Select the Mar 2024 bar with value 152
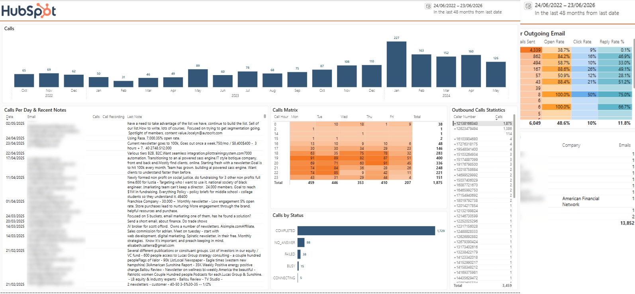Screen dimensions: 635x294 tap(446, 72)
